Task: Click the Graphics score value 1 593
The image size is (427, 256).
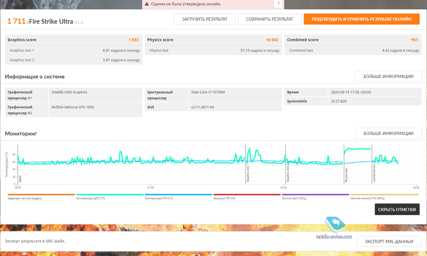Action: [134, 40]
